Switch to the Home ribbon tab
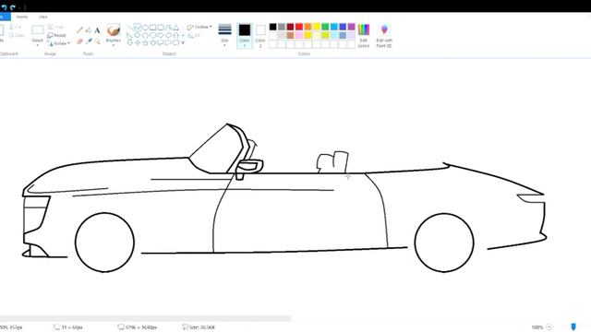Image resolution: width=591 pixels, height=332 pixels. click(x=22, y=17)
